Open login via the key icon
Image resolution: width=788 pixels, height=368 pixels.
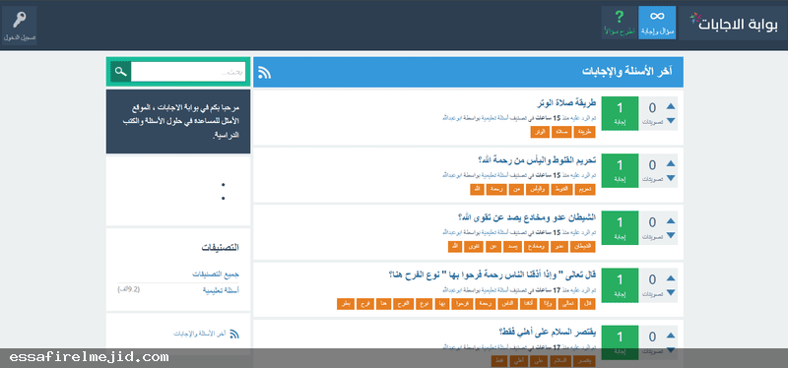[19, 26]
